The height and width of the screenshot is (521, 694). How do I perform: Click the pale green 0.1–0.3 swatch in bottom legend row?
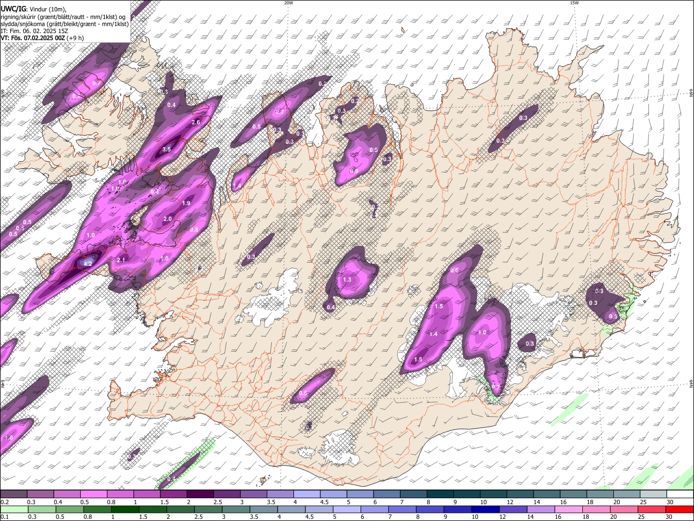[x=15, y=510]
